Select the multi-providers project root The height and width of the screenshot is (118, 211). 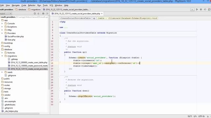click(x=8, y=17)
